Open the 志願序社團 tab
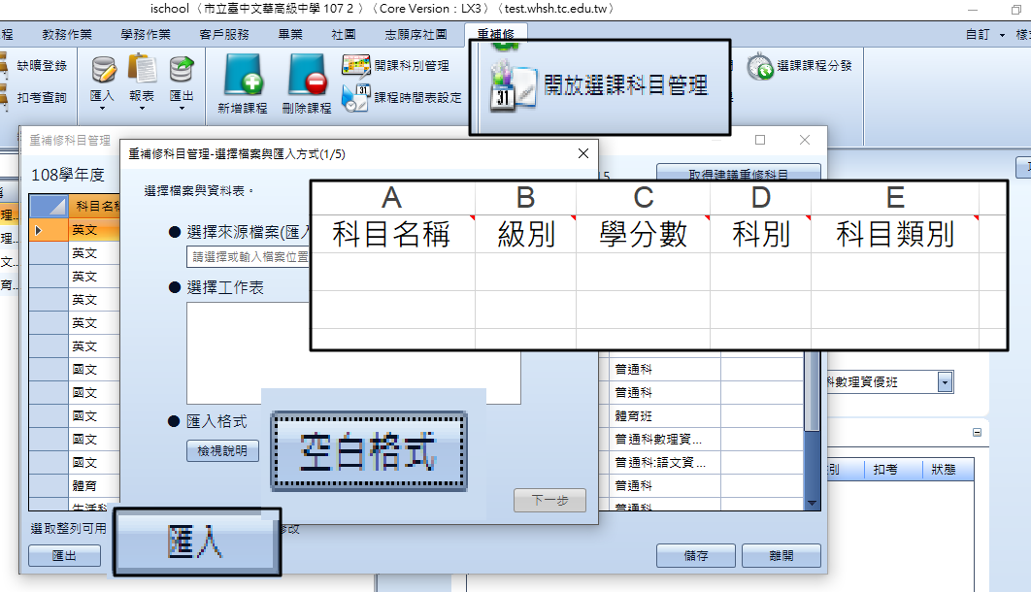 click(x=416, y=34)
